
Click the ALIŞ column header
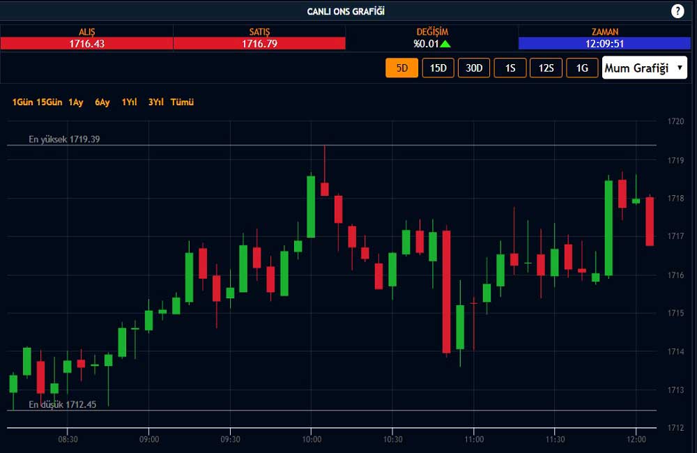point(86,32)
